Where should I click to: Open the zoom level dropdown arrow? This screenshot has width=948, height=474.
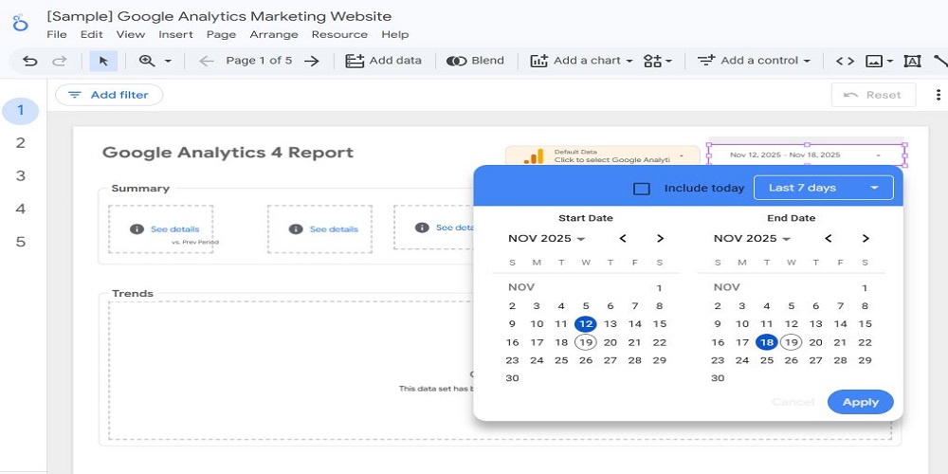168,61
